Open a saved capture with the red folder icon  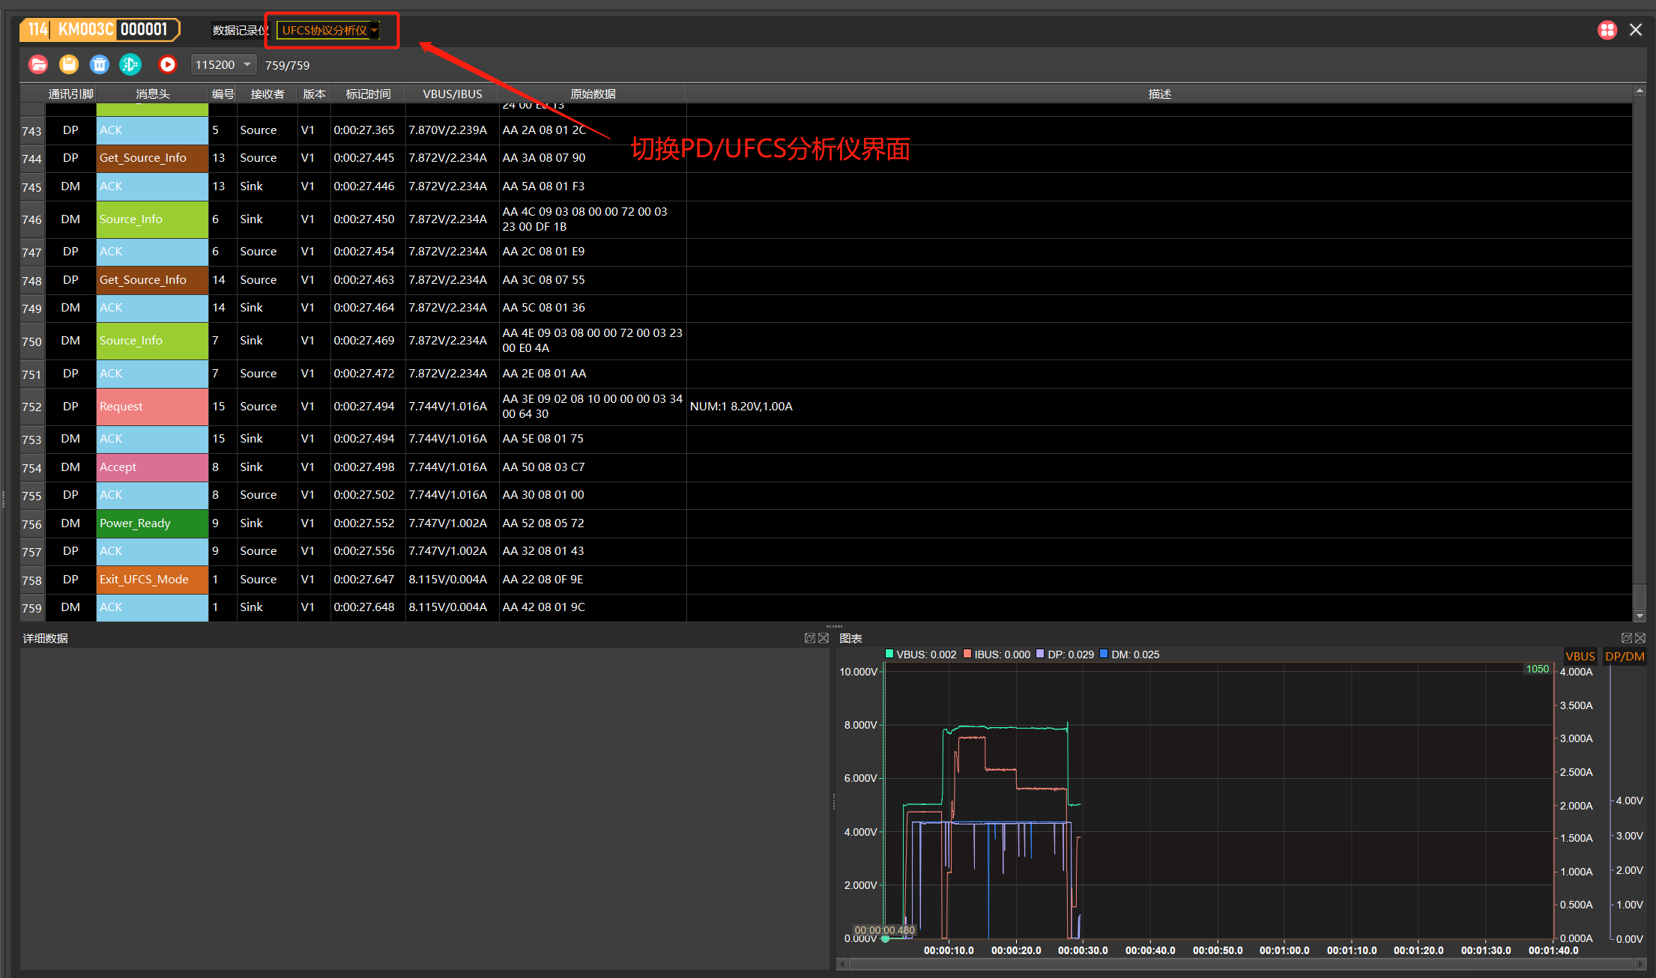pos(38,65)
